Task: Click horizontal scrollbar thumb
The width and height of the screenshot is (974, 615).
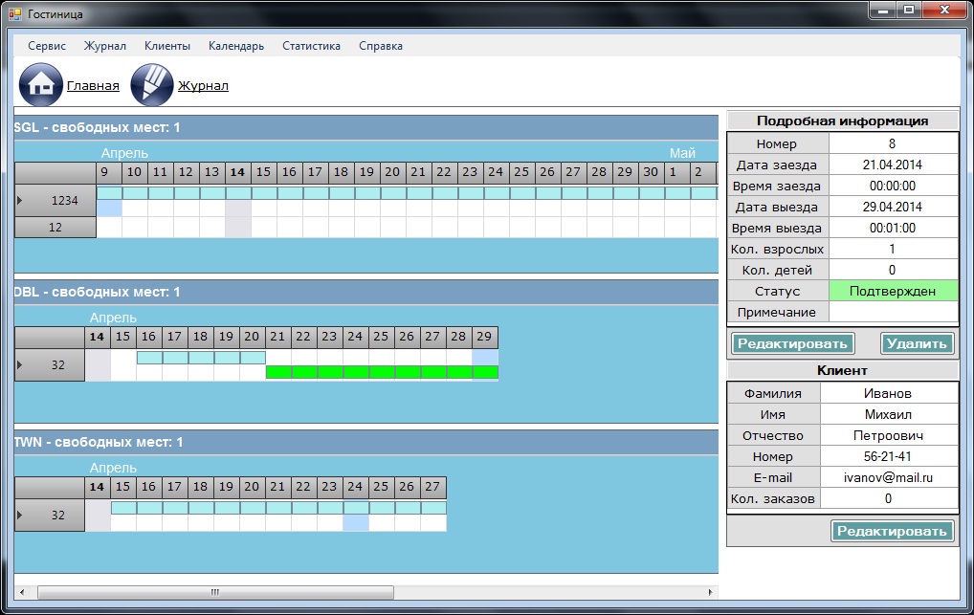Action: coord(215,592)
